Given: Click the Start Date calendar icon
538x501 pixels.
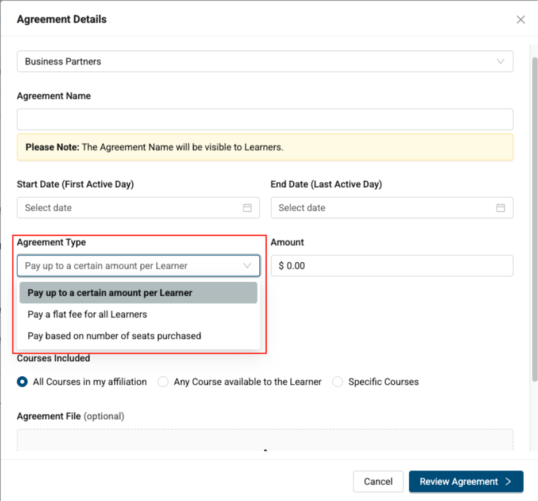Looking at the screenshot, I should (x=247, y=208).
